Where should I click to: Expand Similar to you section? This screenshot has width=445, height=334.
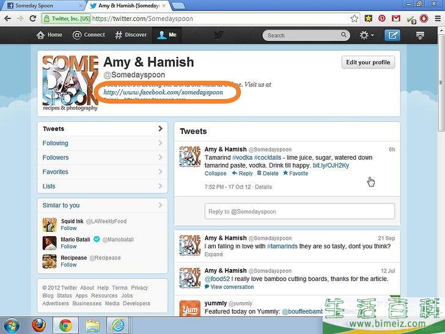coord(103,205)
